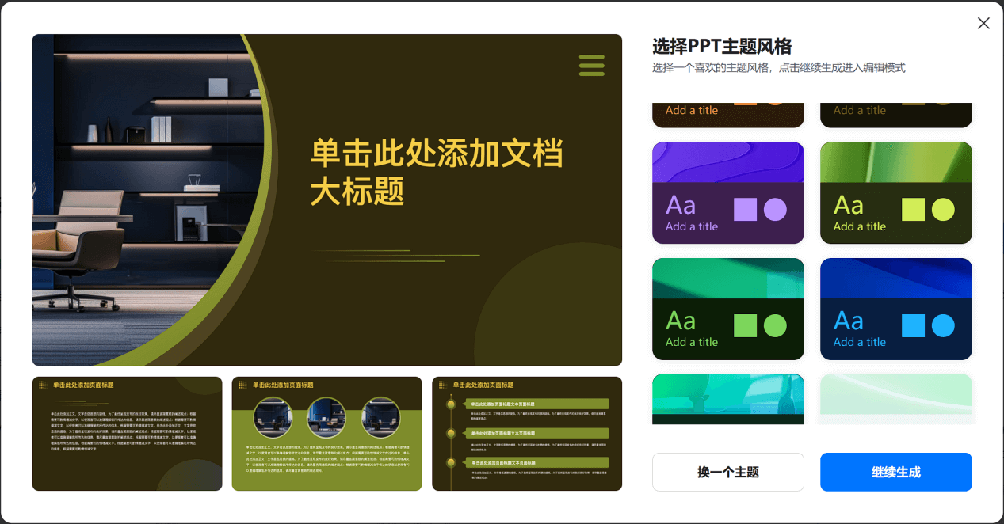The width and height of the screenshot is (1004, 524).
Task: Click the 继续生成 button
Action: coord(896,472)
